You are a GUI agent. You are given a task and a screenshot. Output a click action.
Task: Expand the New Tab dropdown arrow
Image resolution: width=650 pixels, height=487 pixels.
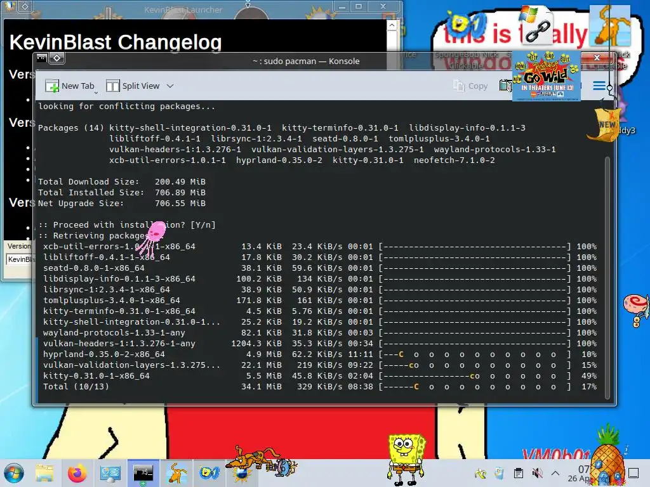96,93
